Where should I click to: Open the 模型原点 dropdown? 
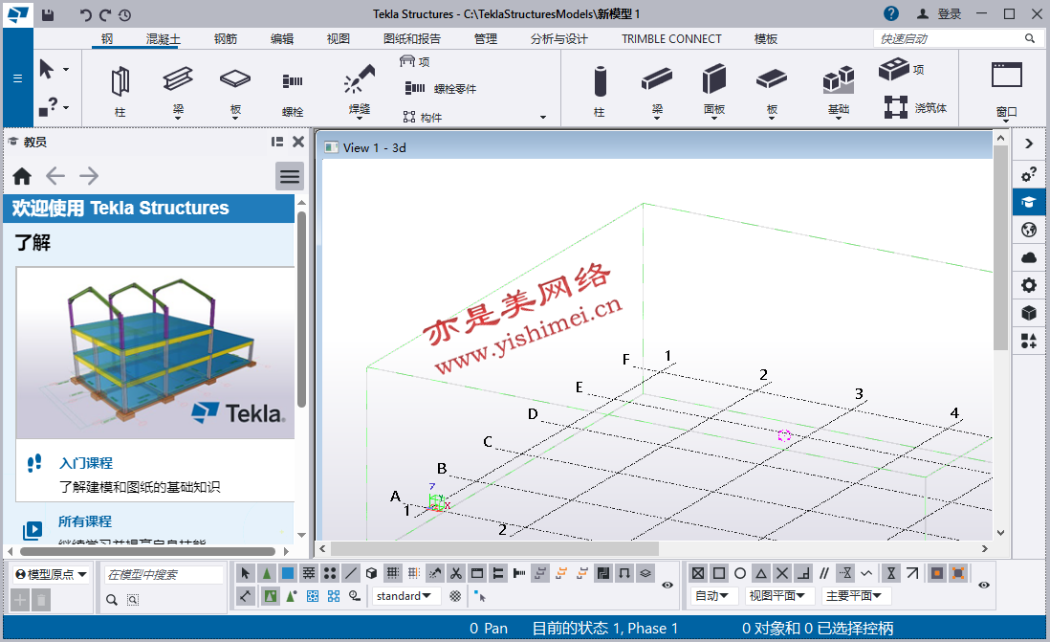pyautogui.click(x=51, y=574)
